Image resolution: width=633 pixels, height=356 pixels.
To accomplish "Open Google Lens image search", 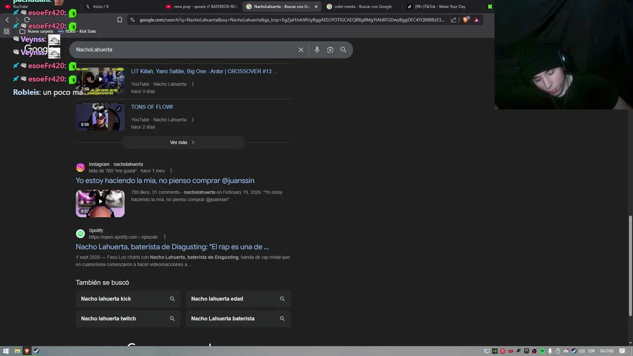I will (x=330, y=49).
